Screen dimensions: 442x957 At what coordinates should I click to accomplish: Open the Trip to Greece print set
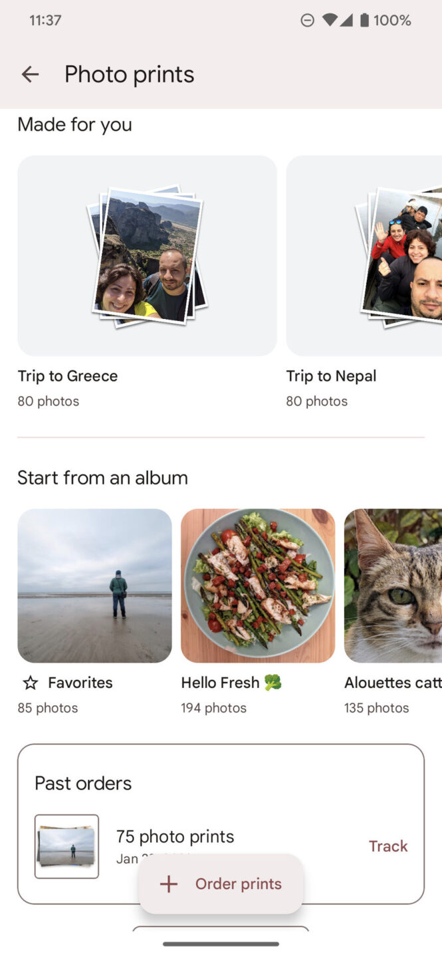[146, 255]
